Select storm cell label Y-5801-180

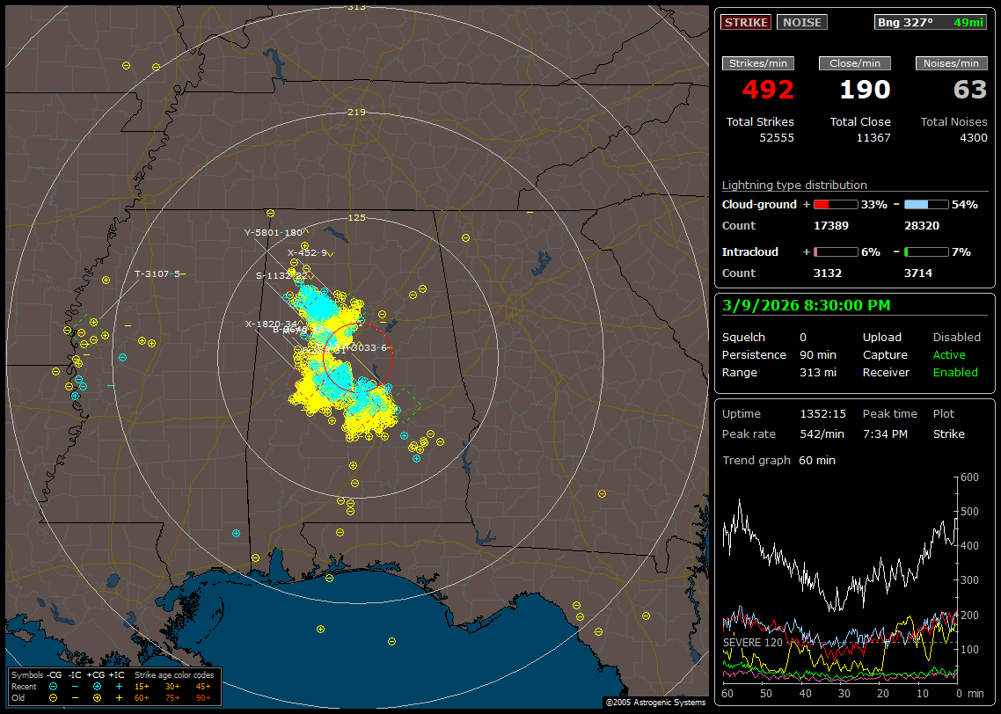273,233
